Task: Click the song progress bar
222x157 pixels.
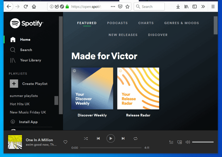Action: pyautogui.click(x=111, y=148)
